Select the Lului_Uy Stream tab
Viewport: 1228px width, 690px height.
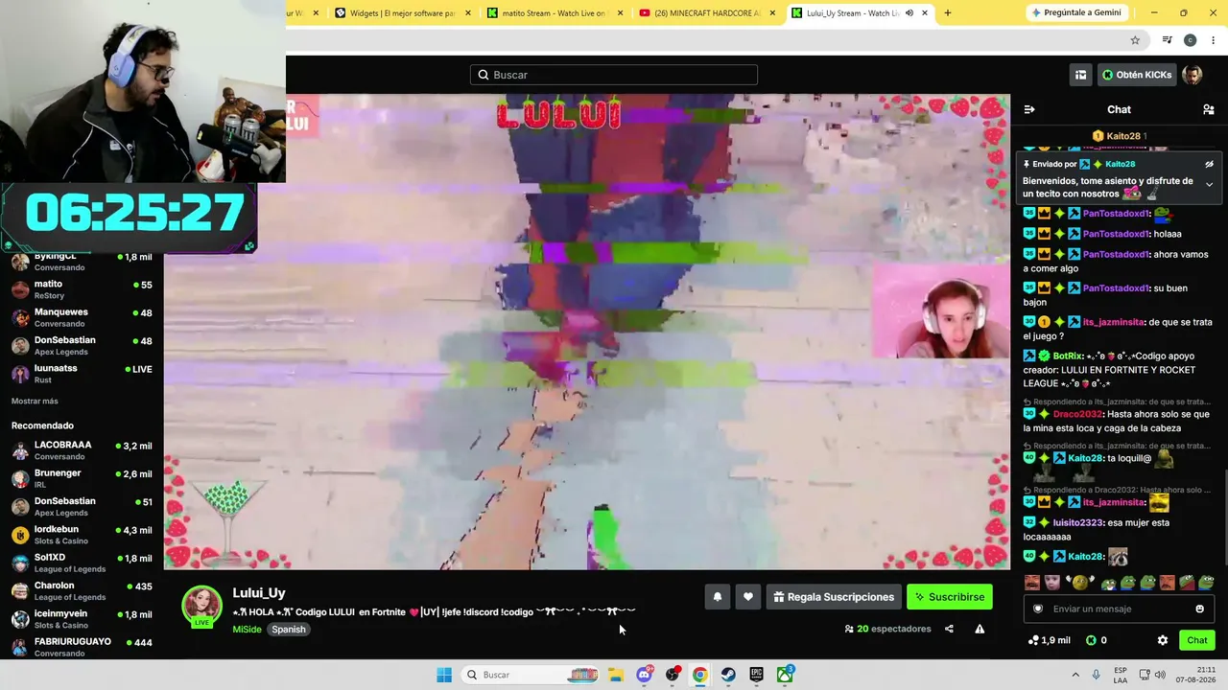(861, 13)
